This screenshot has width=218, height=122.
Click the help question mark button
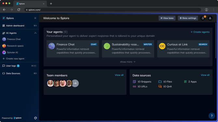coord(211,116)
